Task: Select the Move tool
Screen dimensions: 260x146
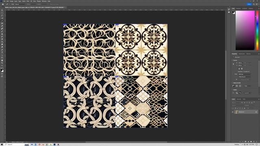Action: point(2,10)
